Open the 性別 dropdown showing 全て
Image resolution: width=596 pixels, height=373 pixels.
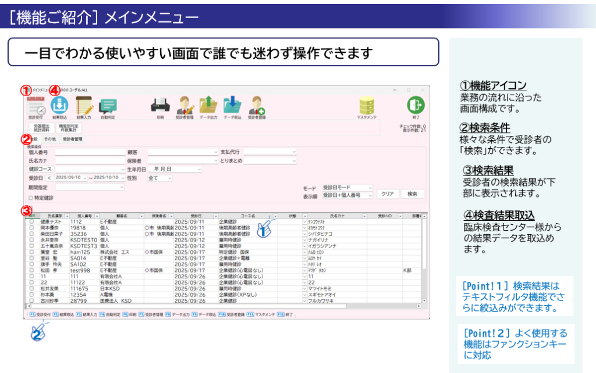[159, 178]
